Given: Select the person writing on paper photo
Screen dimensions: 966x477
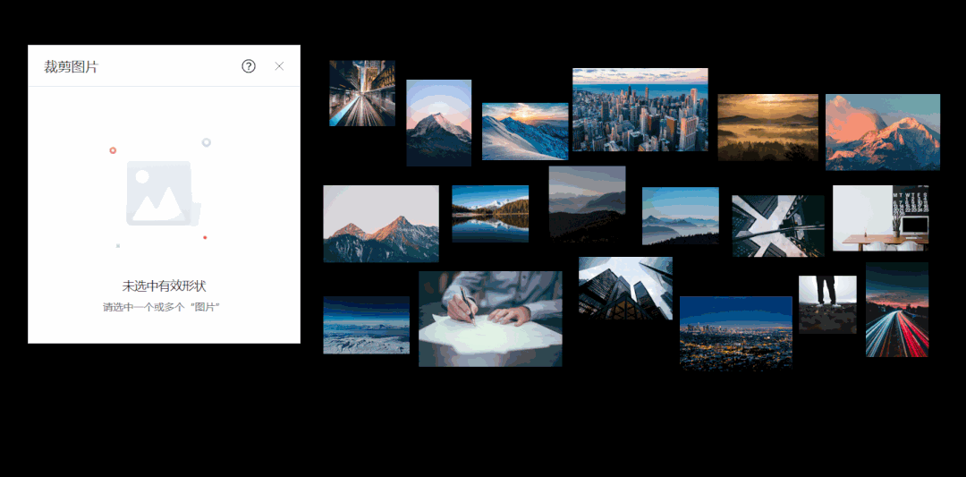Looking at the screenshot, I should click(x=490, y=319).
